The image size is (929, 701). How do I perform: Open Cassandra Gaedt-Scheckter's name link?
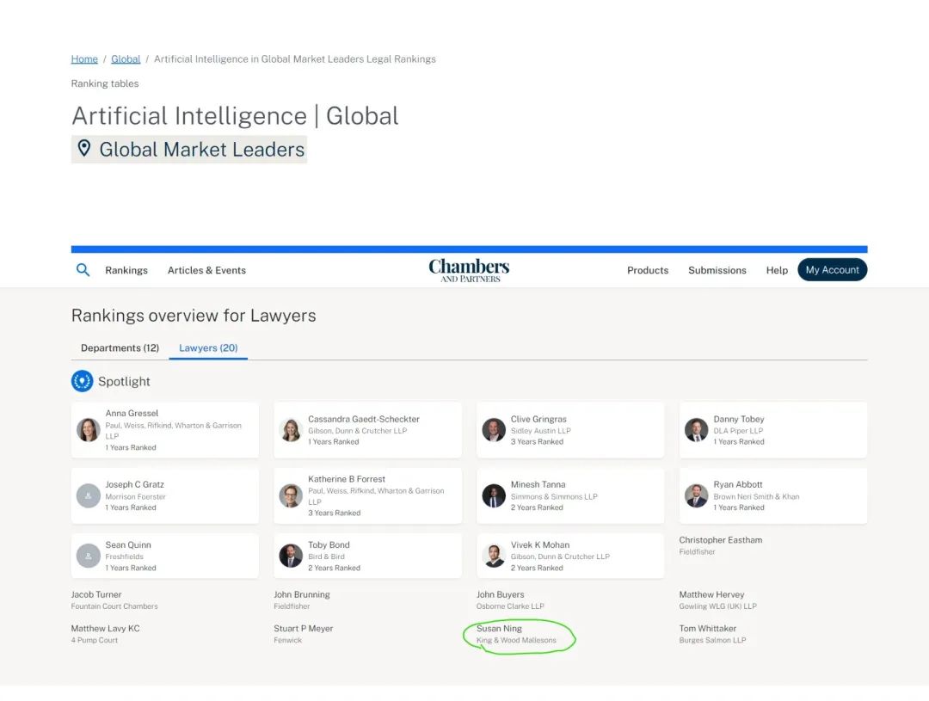pyautogui.click(x=364, y=419)
